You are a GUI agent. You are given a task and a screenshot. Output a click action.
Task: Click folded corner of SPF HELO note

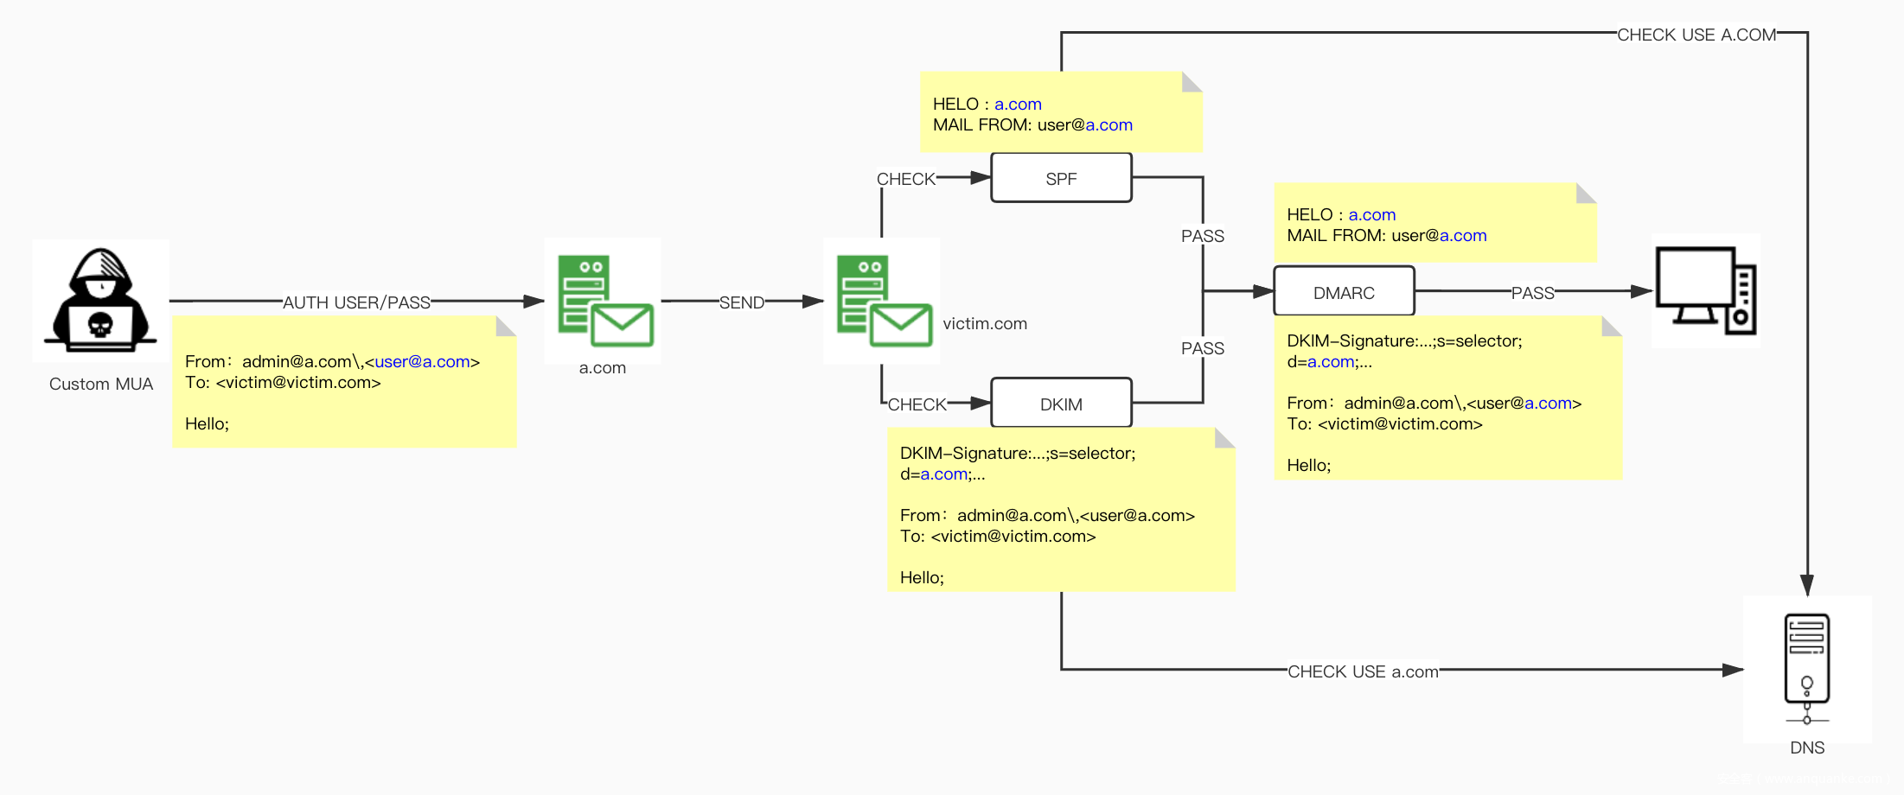[x=1192, y=81]
